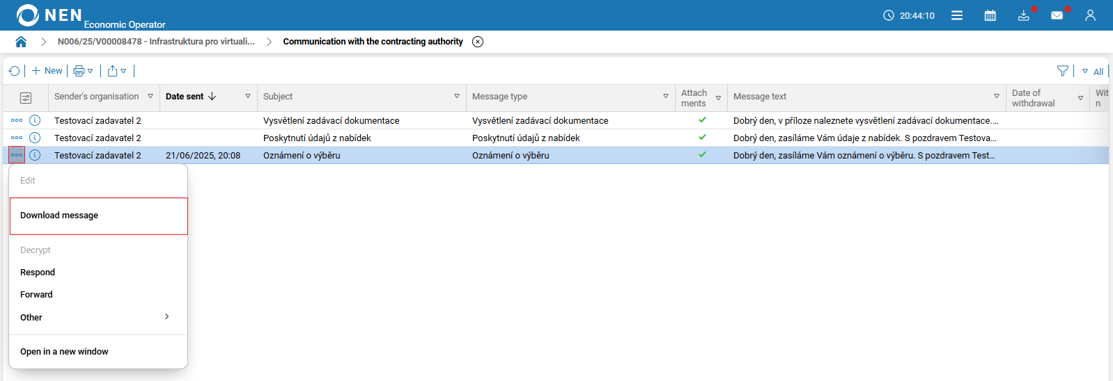The height and width of the screenshot is (381, 1113).
Task: Select Download message from context menu
Action: pyautogui.click(x=59, y=216)
